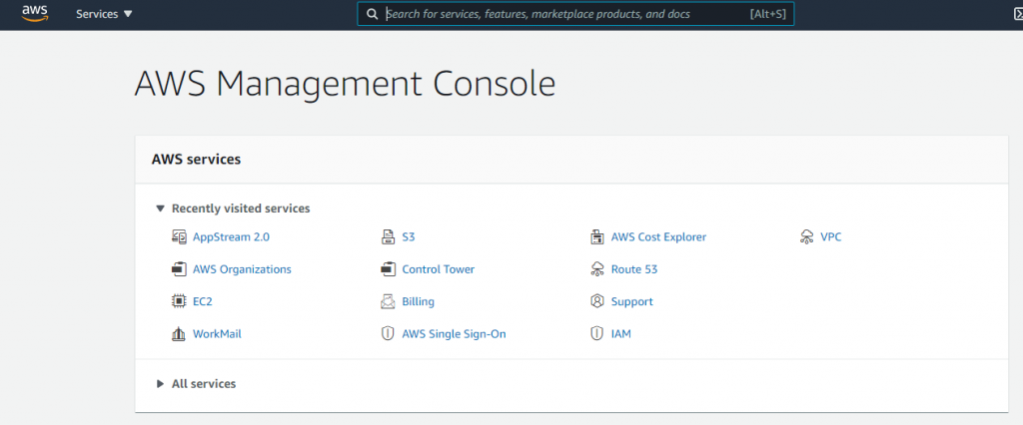Screen dimensions: 1023x425
Task: Click the Support headset icon
Action: [597, 302]
